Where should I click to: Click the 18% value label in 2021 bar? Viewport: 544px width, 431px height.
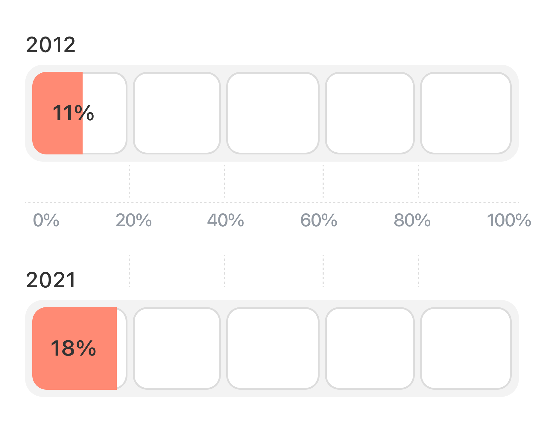point(73,348)
